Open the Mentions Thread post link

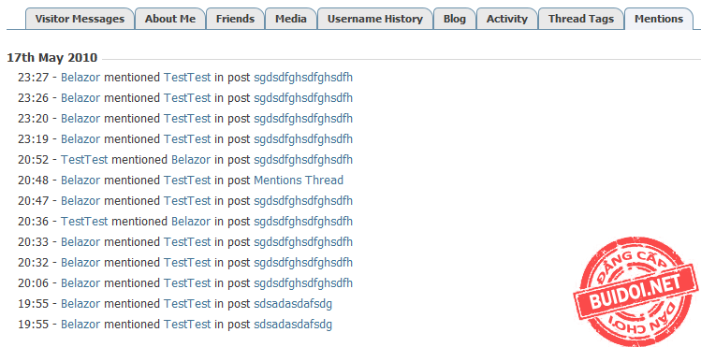299,180
